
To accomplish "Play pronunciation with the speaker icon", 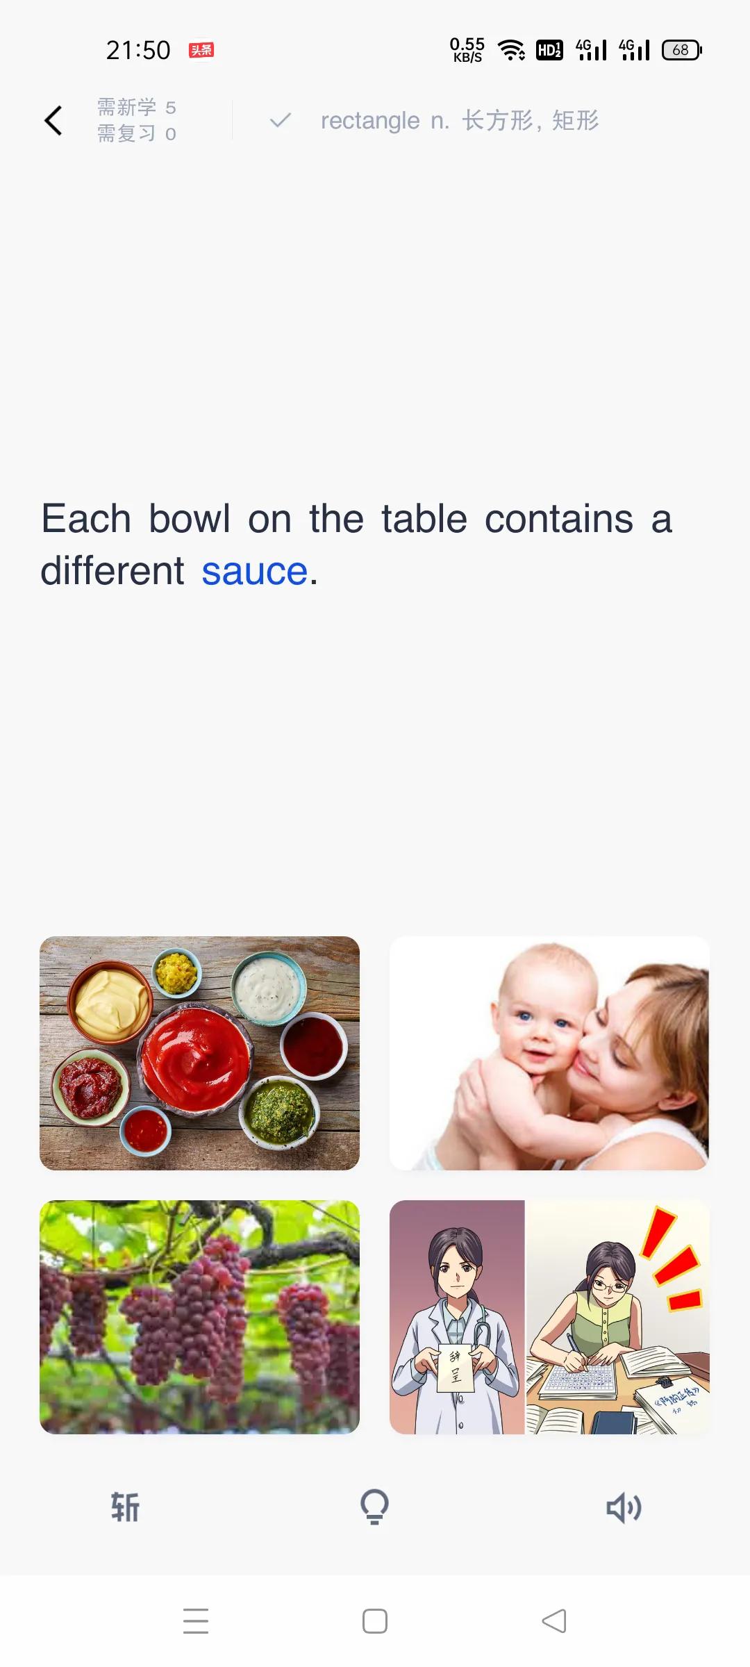I will pos(624,1507).
